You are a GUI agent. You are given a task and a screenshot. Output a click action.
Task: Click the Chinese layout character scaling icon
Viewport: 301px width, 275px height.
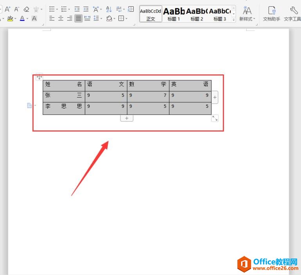(x=96, y=9)
